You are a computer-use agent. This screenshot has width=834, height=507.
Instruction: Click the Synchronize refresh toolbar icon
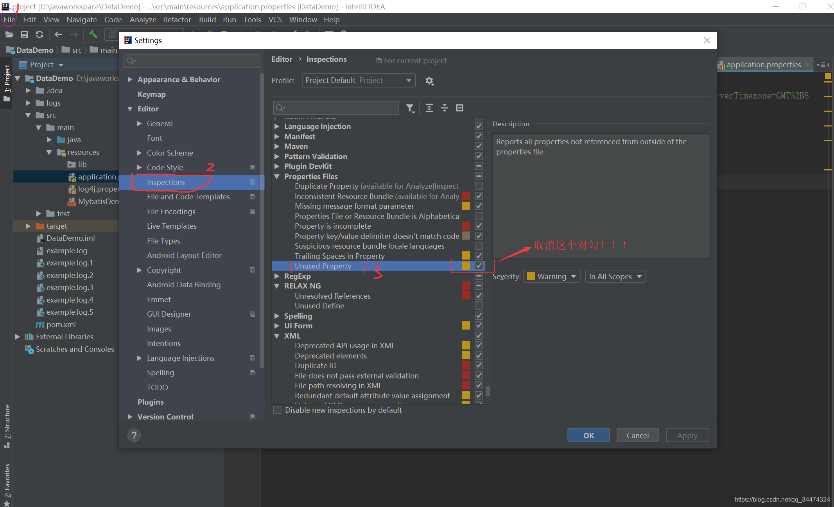click(39, 35)
